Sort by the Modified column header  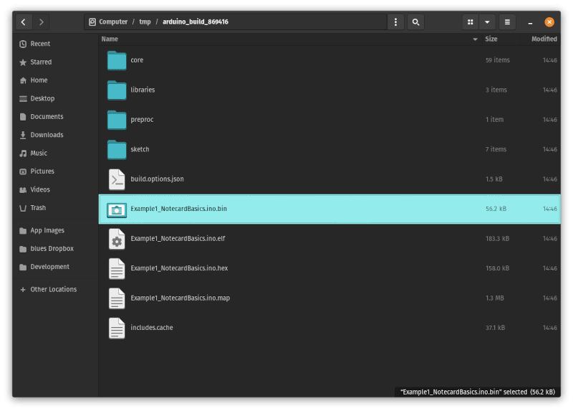[x=544, y=39]
